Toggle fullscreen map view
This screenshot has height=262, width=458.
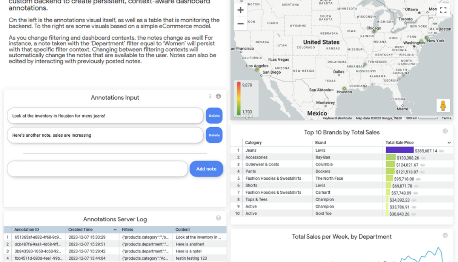click(443, 10)
